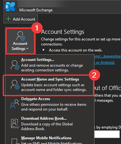Click the icon beside Account Settings... menu entry

15,65
